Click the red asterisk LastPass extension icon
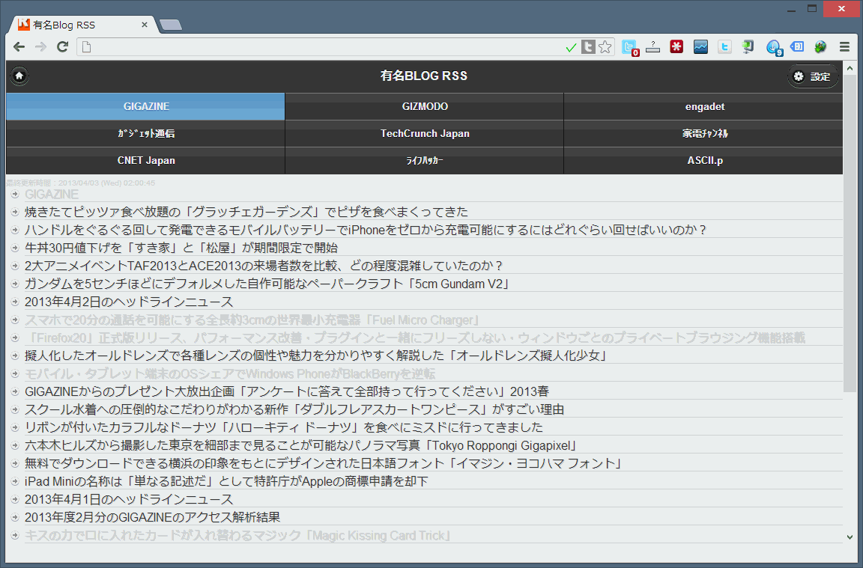 point(676,47)
